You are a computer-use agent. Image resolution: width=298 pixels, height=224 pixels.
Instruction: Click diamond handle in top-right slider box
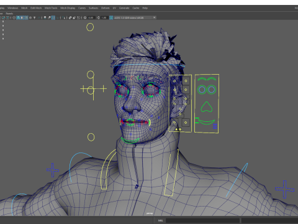pos(186,81)
